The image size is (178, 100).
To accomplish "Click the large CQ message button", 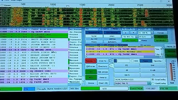I will pyautogui.click(x=127, y=65).
